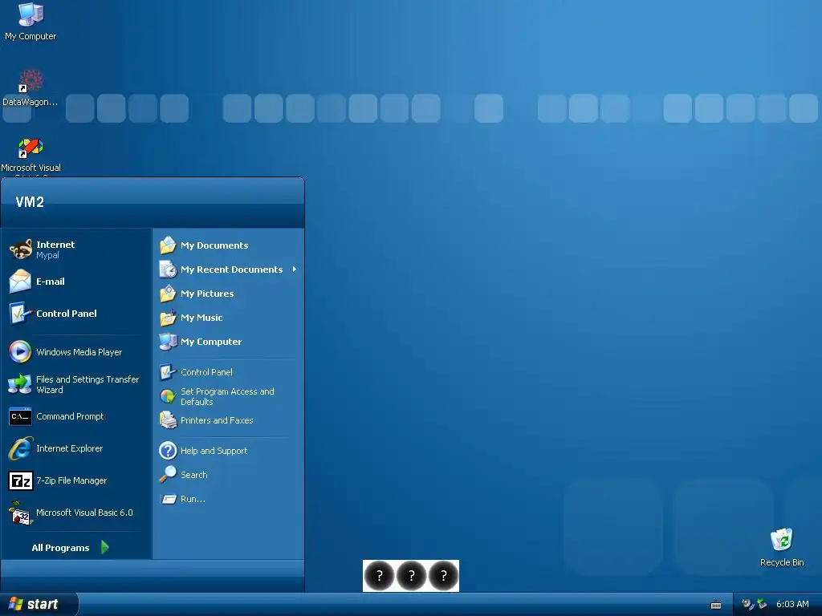Open the E-mail envelope icon
Screen dimensions: 822x616
20,282
